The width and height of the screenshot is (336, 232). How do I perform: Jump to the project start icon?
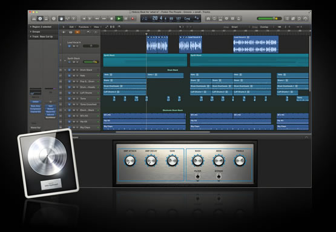tap(84, 18)
